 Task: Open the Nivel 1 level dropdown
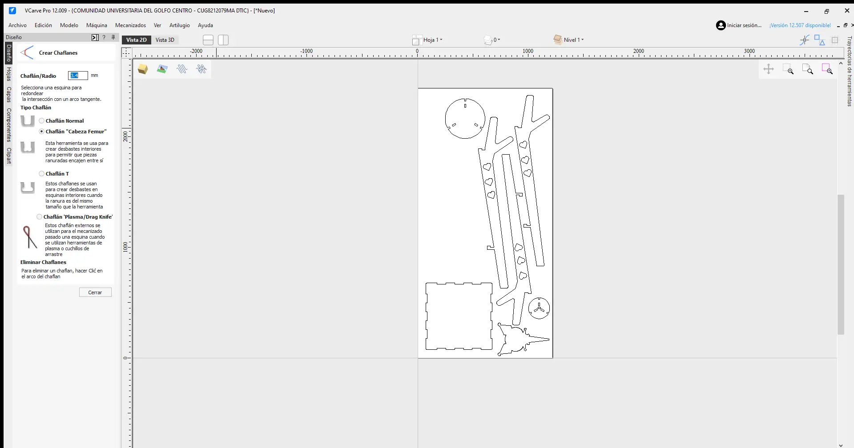[574, 40]
